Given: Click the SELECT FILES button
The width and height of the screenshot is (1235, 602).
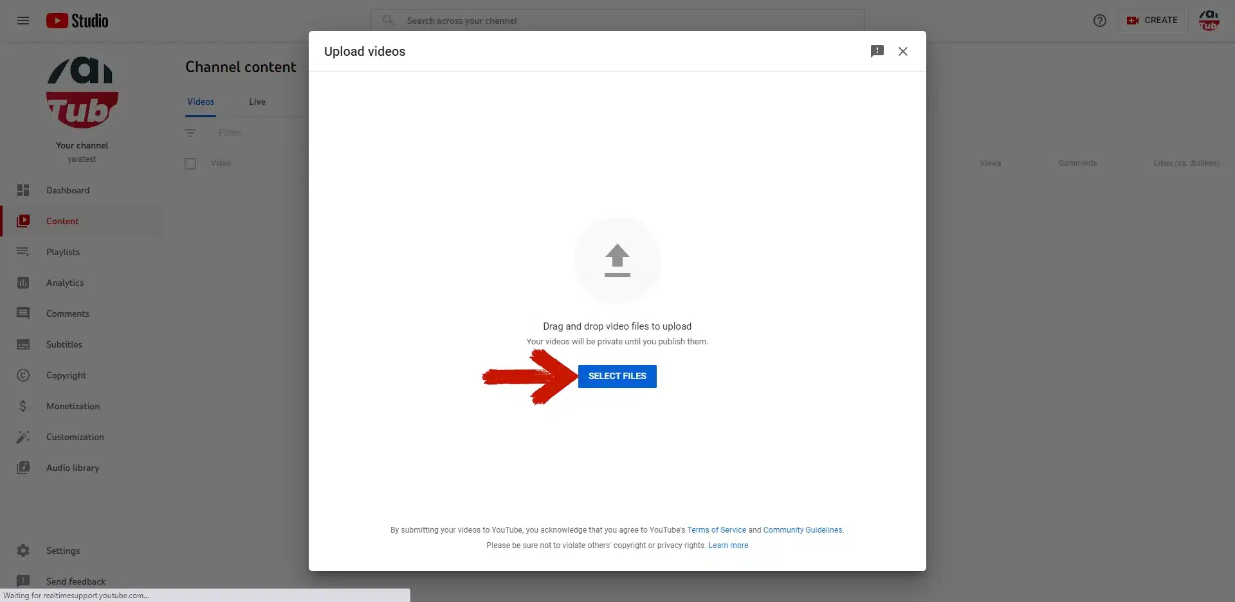Looking at the screenshot, I should [x=617, y=376].
